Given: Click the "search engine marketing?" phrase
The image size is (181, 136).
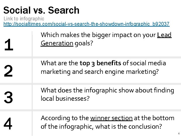Looking at the screenshot, I should (x=121, y=72).
